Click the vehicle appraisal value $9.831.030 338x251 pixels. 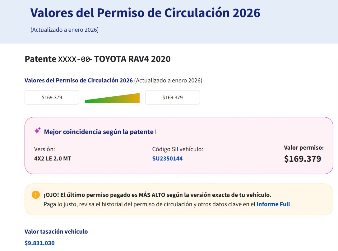39,243
